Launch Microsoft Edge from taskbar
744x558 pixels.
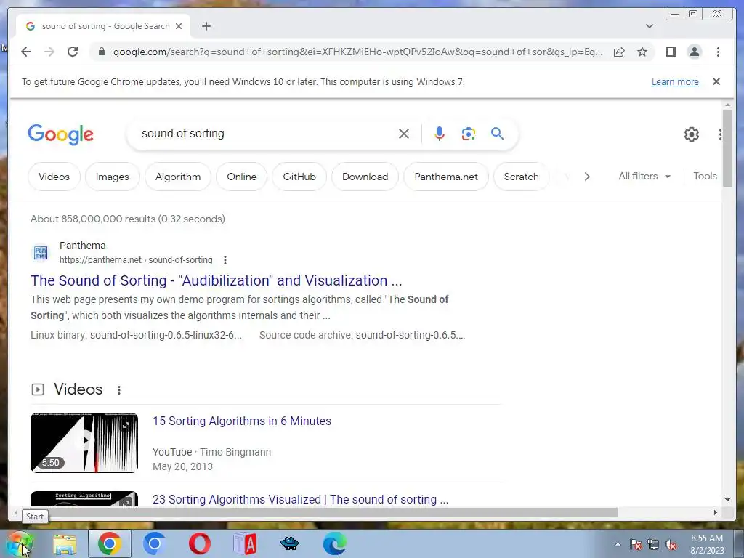click(335, 543)
